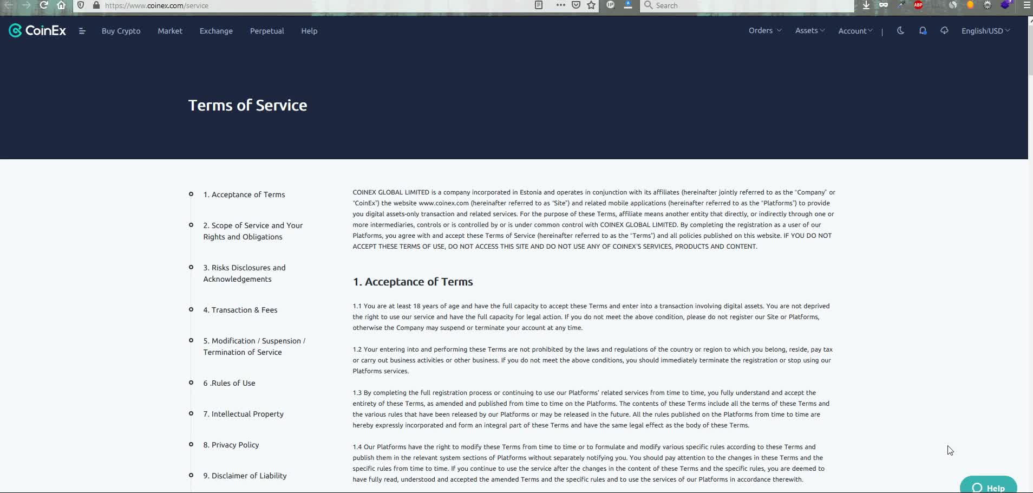Focus the browser Search field
This screenshot has width=1033, height=493.
(747, 5)
